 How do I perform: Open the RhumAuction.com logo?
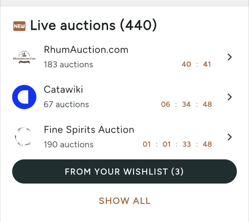pos(24,57)
